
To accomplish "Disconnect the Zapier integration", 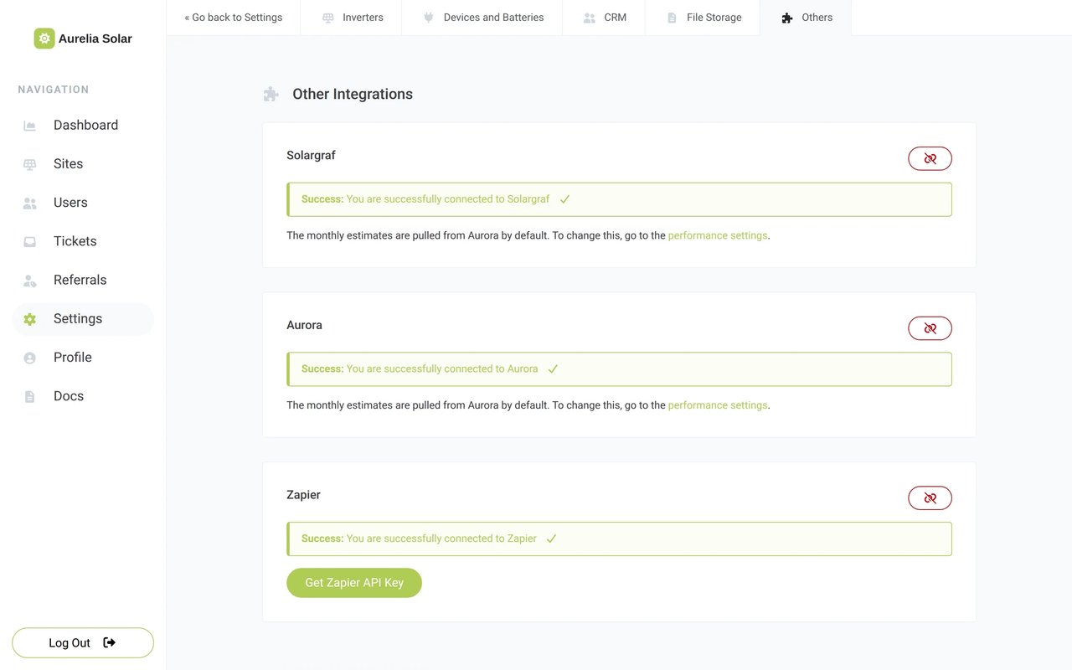I will point(930,498).
